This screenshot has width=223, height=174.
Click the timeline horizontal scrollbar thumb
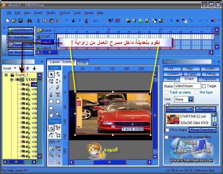(50, 52)
